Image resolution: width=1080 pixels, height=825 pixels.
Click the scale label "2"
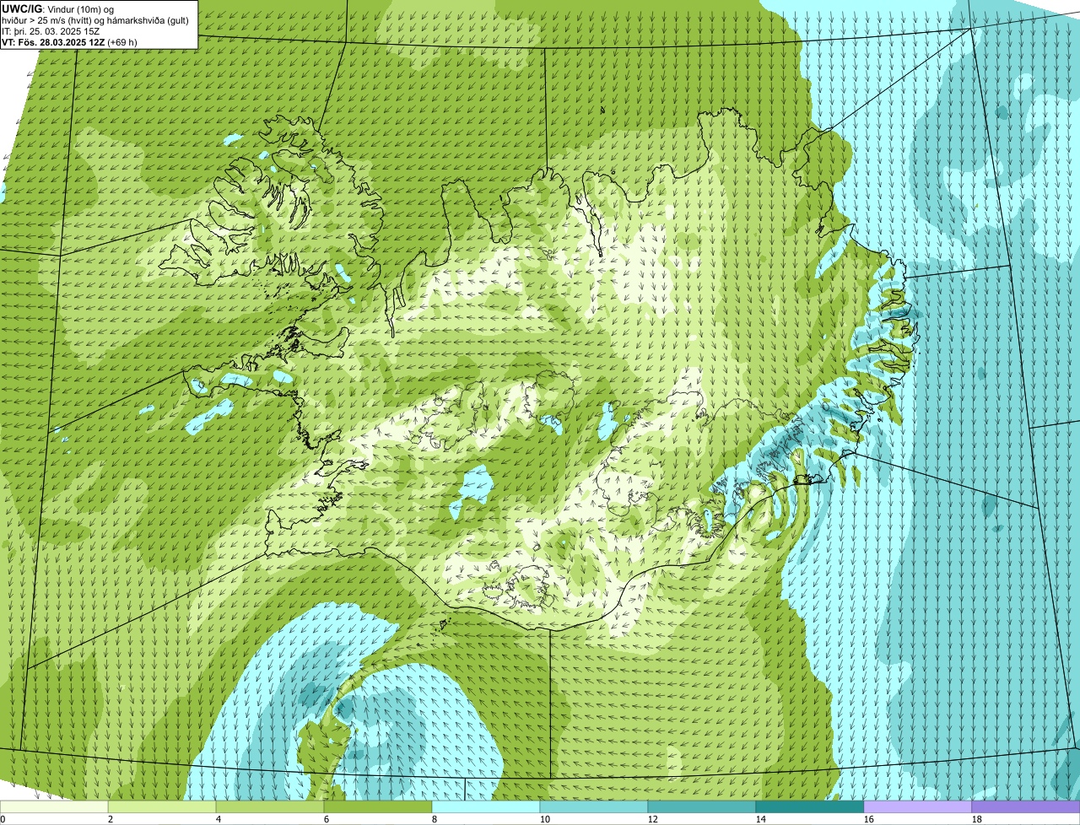[x=111, y=819]
